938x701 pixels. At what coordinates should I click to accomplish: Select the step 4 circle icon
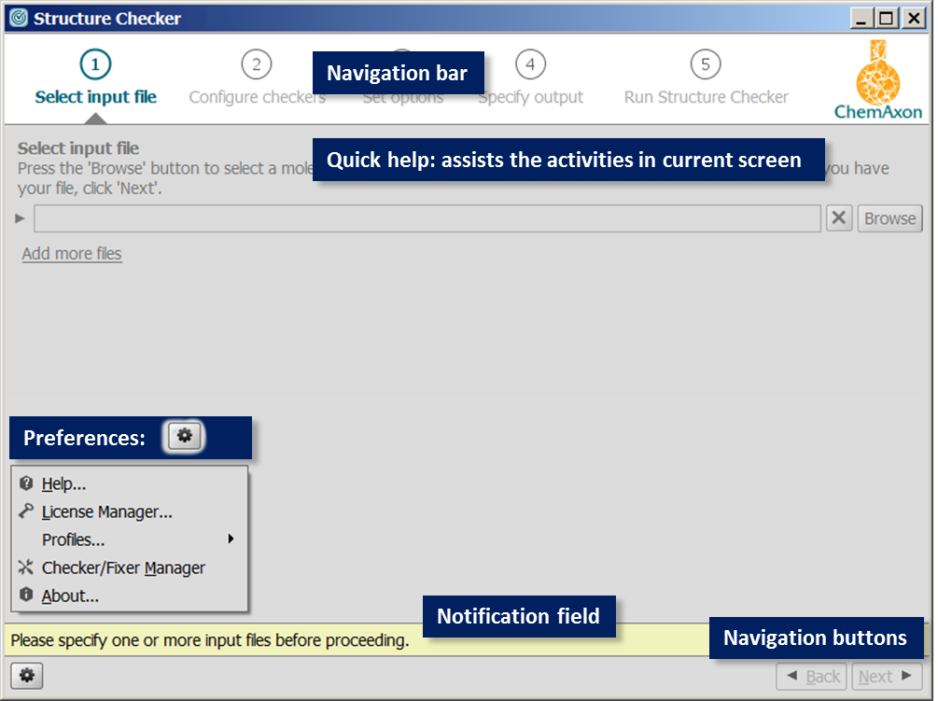pos(530,64)
